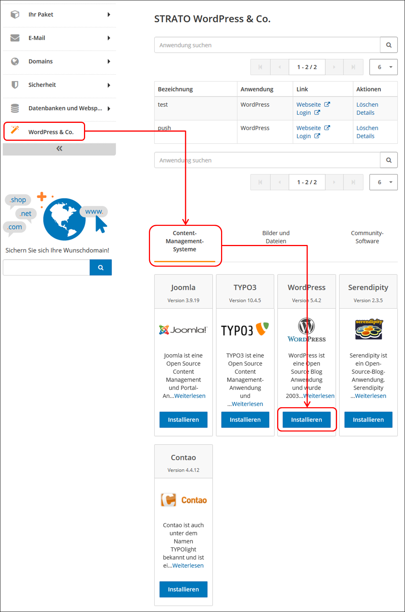Click the Serendipity logo image

click(368, 329)
